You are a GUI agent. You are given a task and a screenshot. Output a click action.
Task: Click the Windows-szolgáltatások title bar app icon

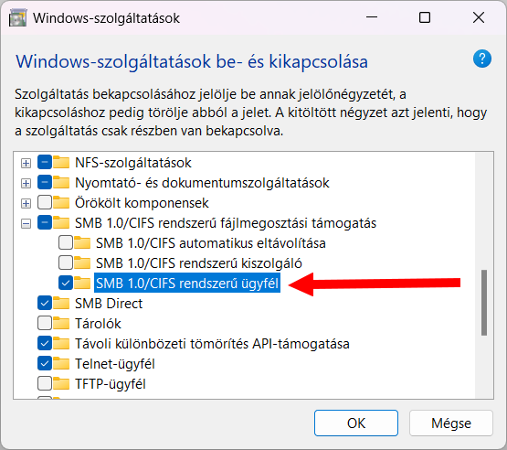(17, 17)
